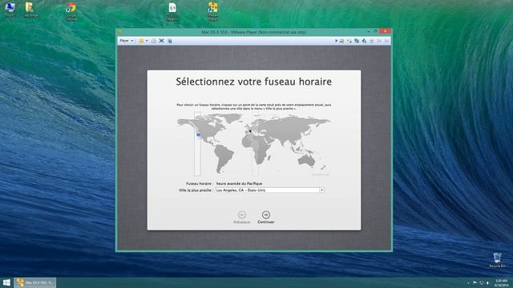Viewport: 513px width, 288px height.
Task: Click the small arrow expanding device icons
Action: (x=336, y=41)
